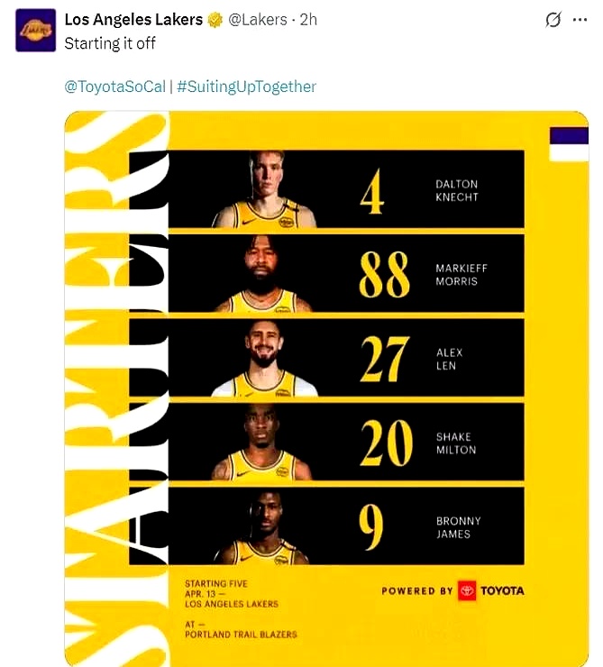Click the Lakers profile avatar
Screen dimensions: 603x667
coord(35,31)
